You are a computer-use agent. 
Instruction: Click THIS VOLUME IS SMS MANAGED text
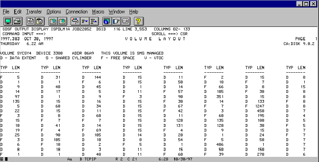132,53
